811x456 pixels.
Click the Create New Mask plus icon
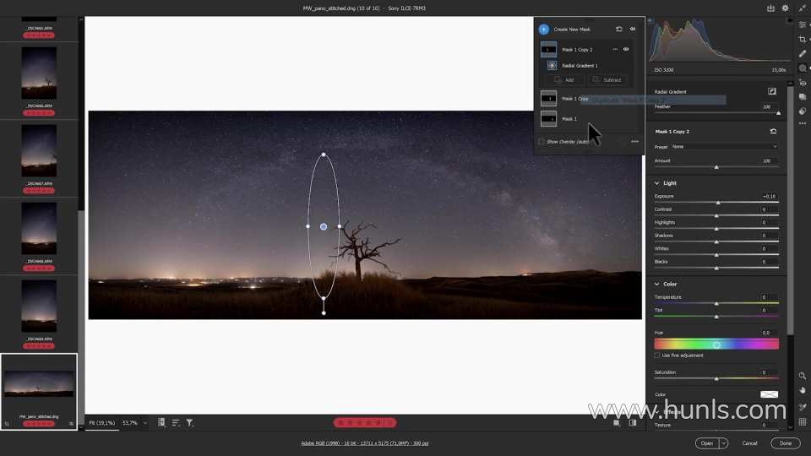(544, 29)
